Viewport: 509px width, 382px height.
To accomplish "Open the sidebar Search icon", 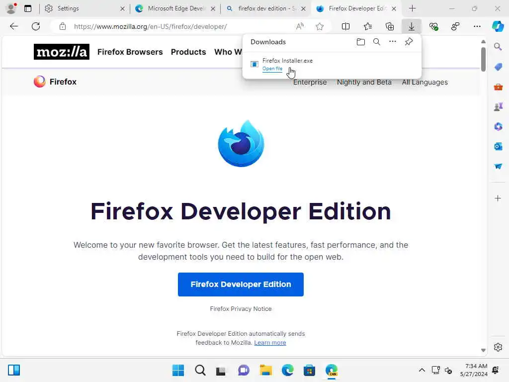I will click(498, 47).
